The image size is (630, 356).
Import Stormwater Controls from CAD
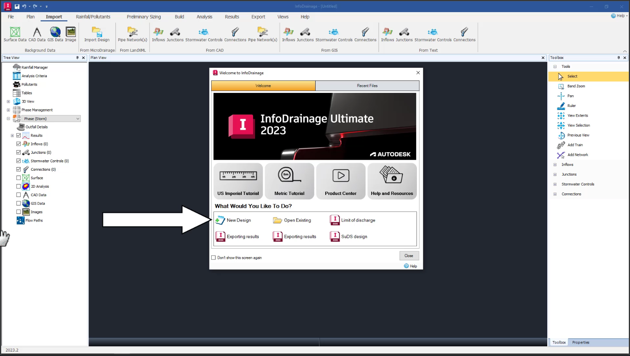tap(204, 34)
